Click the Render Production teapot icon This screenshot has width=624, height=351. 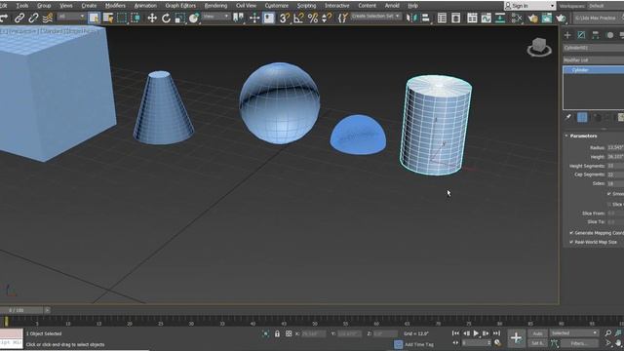click(x=561, y=18)
